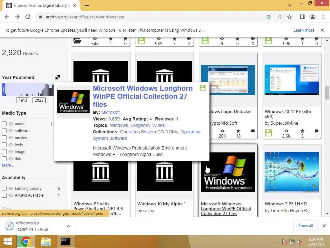Open the Google icon in the address bar
330x248 pixels.
[x=268, y=17]
